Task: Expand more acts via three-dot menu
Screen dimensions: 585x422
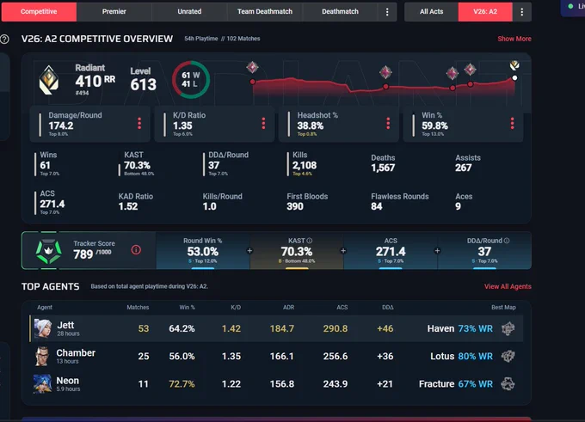Action: (522, 12)
